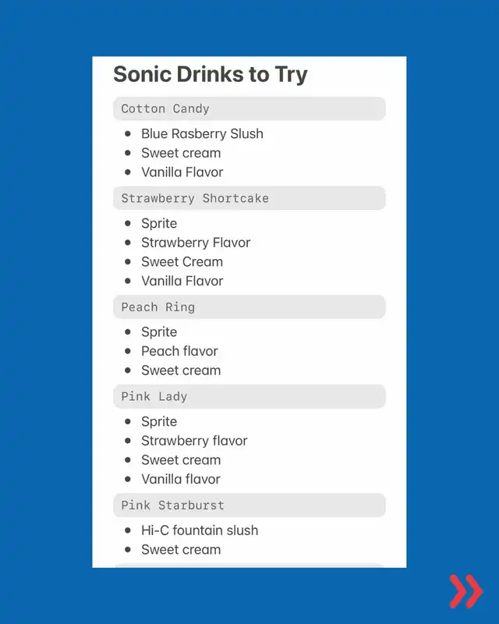This screenshot has width=499, height=624.
Task: Select the Pink Starburst heading block
Action: [x=249, y=505]
